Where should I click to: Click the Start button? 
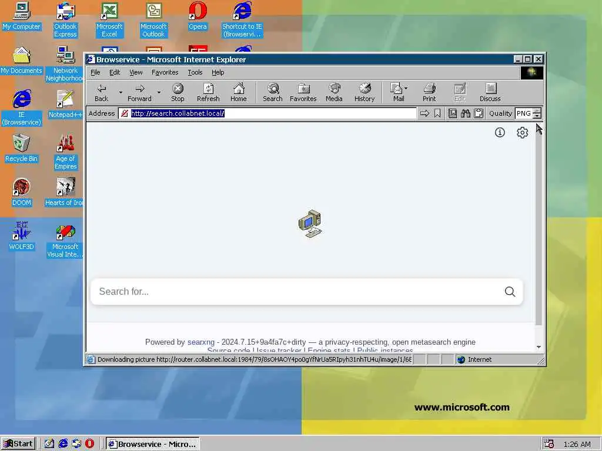click(x=18, y=444)
